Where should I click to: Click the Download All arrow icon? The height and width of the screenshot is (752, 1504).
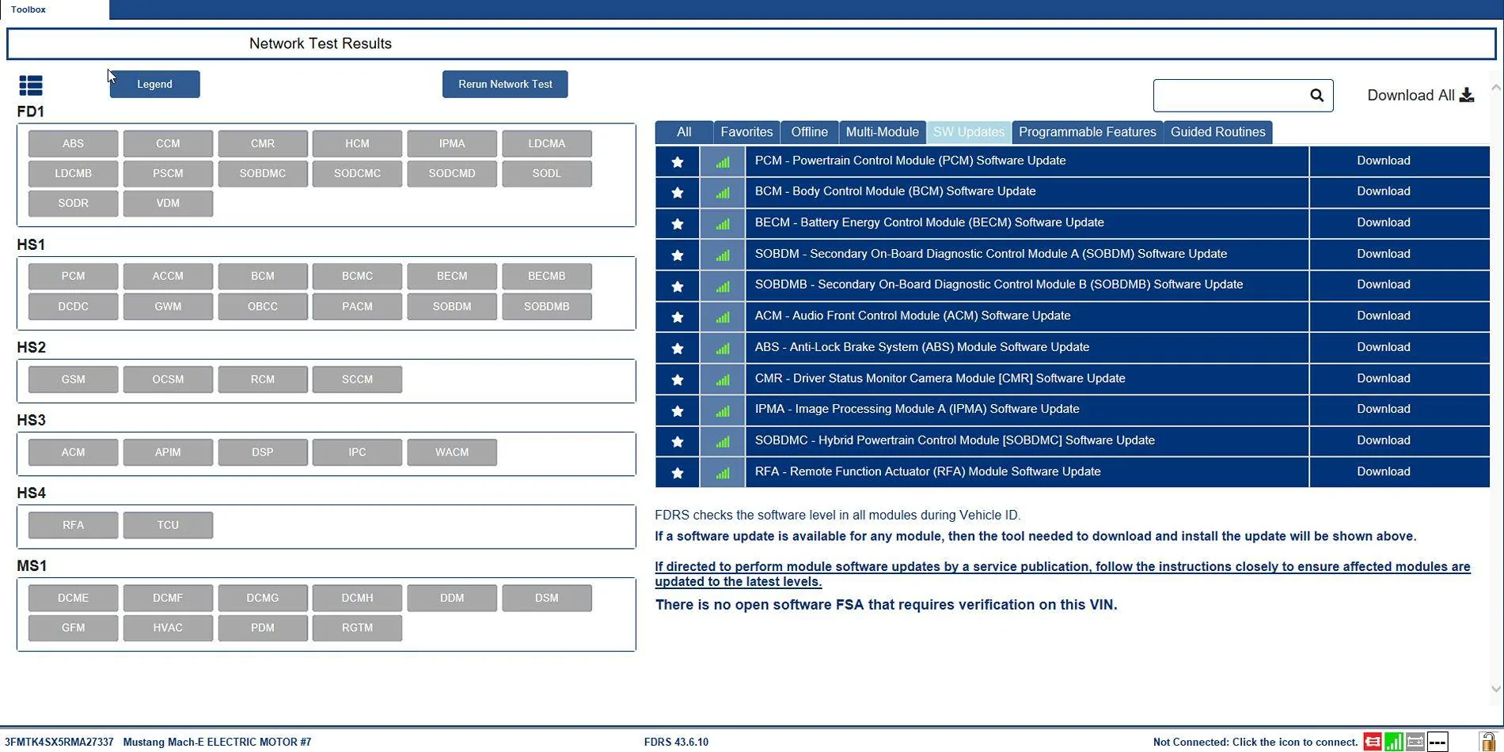click(x=1467, y=95)
